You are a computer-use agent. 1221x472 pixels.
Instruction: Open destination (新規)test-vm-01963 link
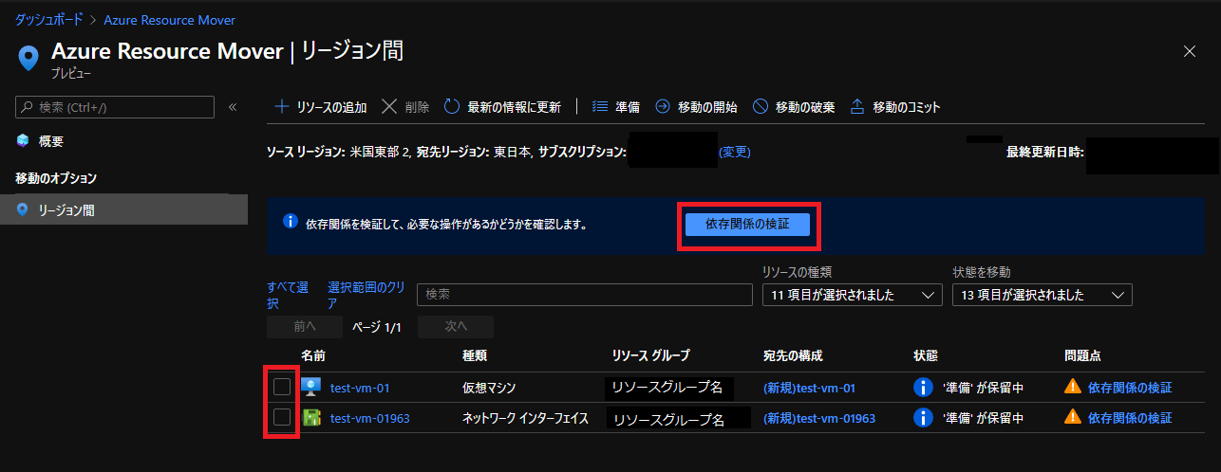click(x=819, y=418)
